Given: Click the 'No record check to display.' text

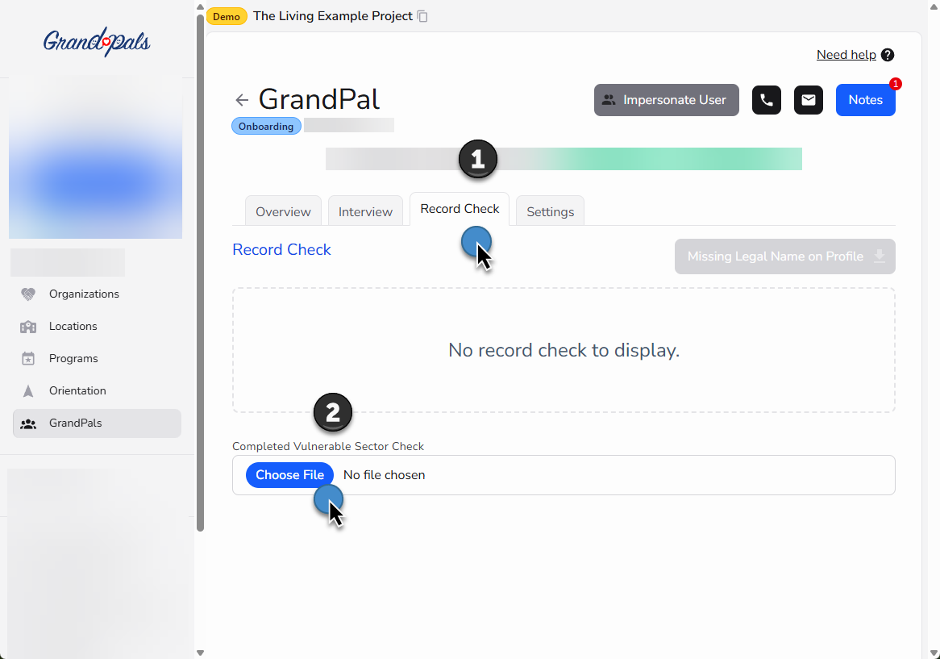Looking at the screenshot, I should (564, 350).
